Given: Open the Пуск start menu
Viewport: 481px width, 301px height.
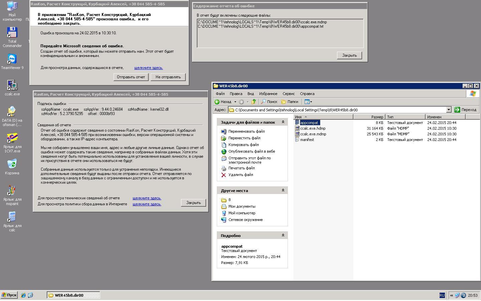Looking at the screenshot, I should coord(9,295).
